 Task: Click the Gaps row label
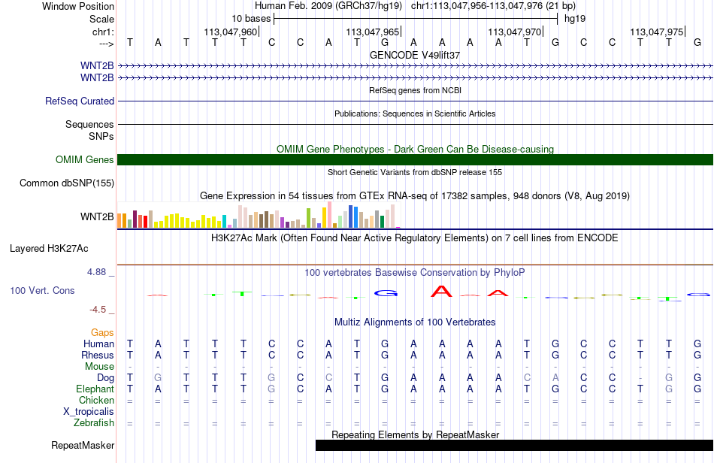pyautogui.click(x=102, y=333)
